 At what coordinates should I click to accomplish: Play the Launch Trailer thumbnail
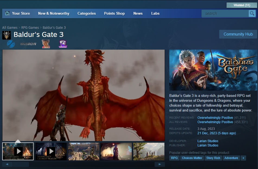(51, 151)
